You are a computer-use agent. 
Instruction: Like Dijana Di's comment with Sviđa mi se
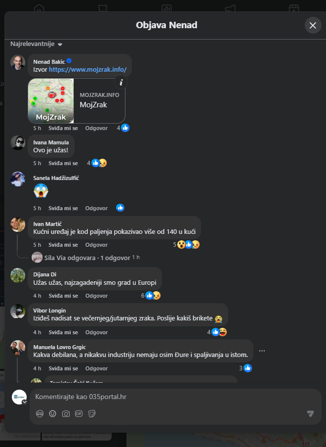coord(63,296)
